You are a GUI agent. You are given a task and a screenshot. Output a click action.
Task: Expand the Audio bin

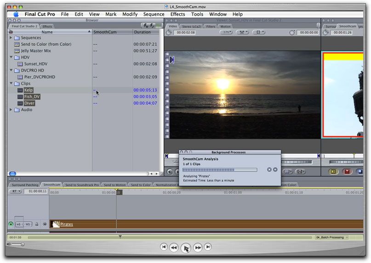click(11, 109)
